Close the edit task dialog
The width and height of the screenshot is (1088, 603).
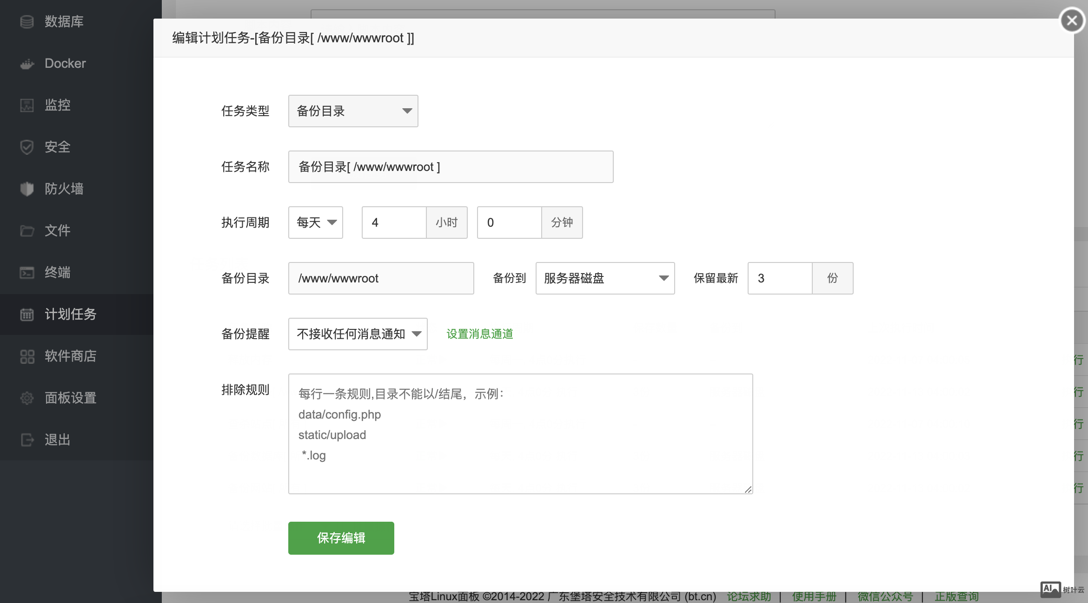click(1072, 20)
